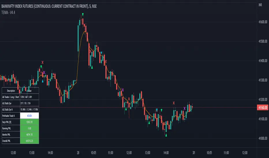269x158 pixels.
Task: Click the BANKNIFTY INDEX FUTURES chart title
Action: (49, 6)
